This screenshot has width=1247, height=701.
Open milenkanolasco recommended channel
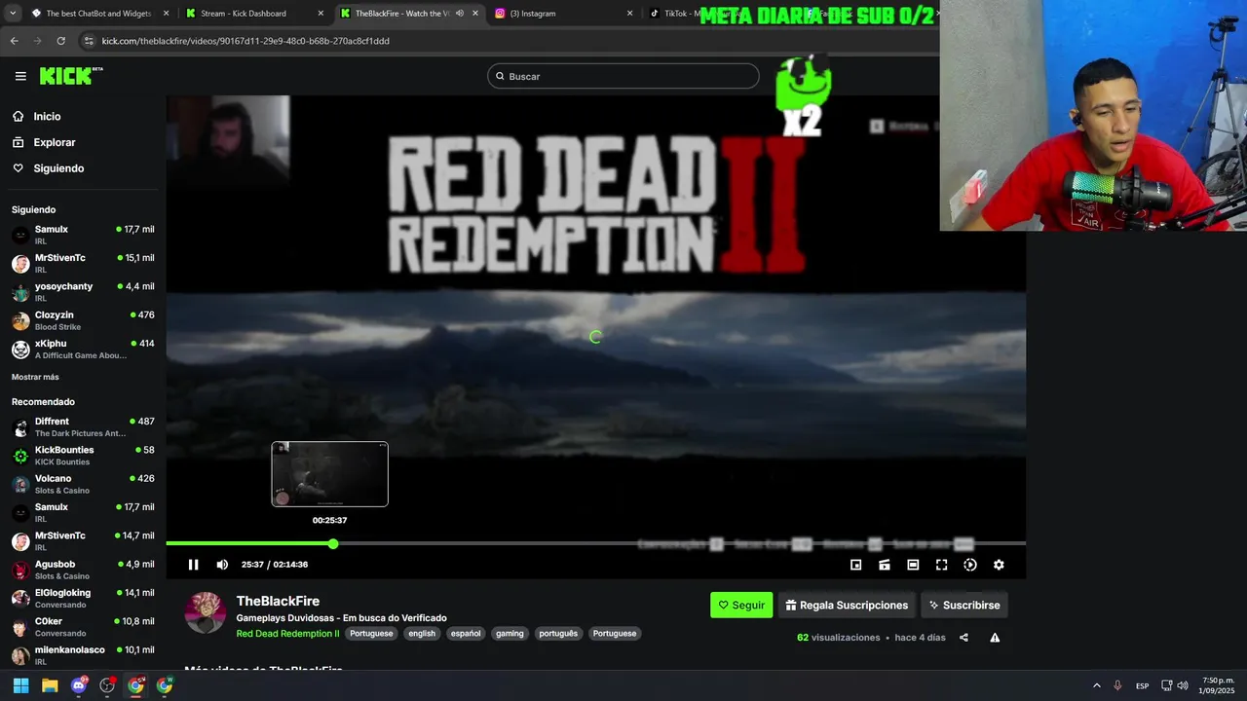click(83, 654)
